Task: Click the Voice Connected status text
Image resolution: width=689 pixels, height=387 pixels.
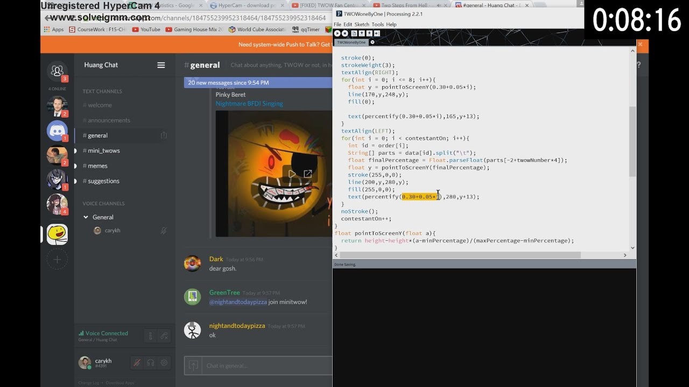Action: [x=107, y=333]
